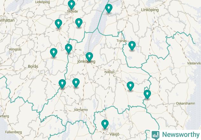Viewport: 201px width, 140px height.
Task: Click the Oskarshamn town label
Action: click(185, 103)
